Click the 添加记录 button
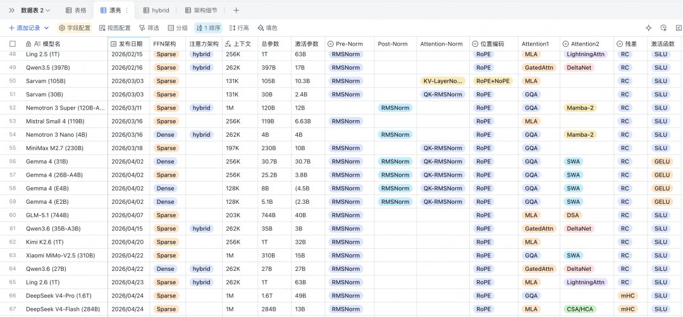 pos(25,28)
